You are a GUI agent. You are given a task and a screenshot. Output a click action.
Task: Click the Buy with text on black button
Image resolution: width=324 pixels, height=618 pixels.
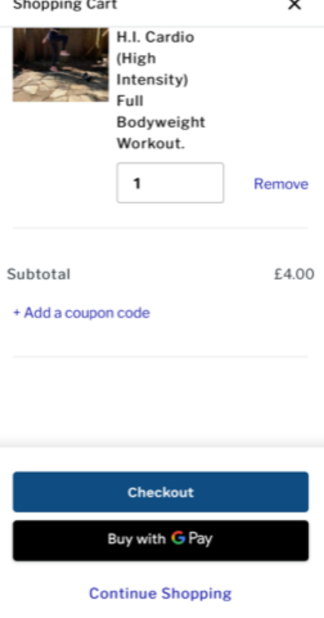click(136, 539)
